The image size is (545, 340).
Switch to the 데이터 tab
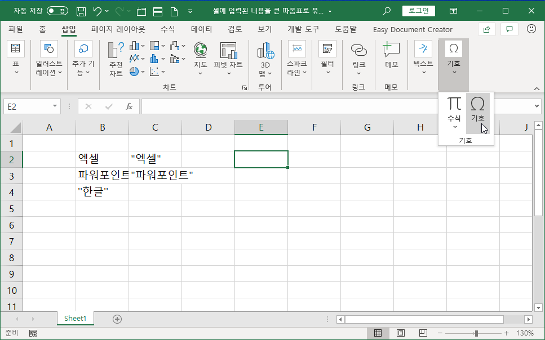click(201, 29)
